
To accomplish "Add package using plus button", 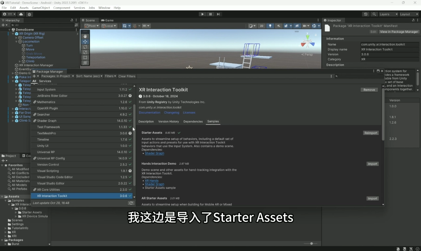I will (x=35, y=76).
